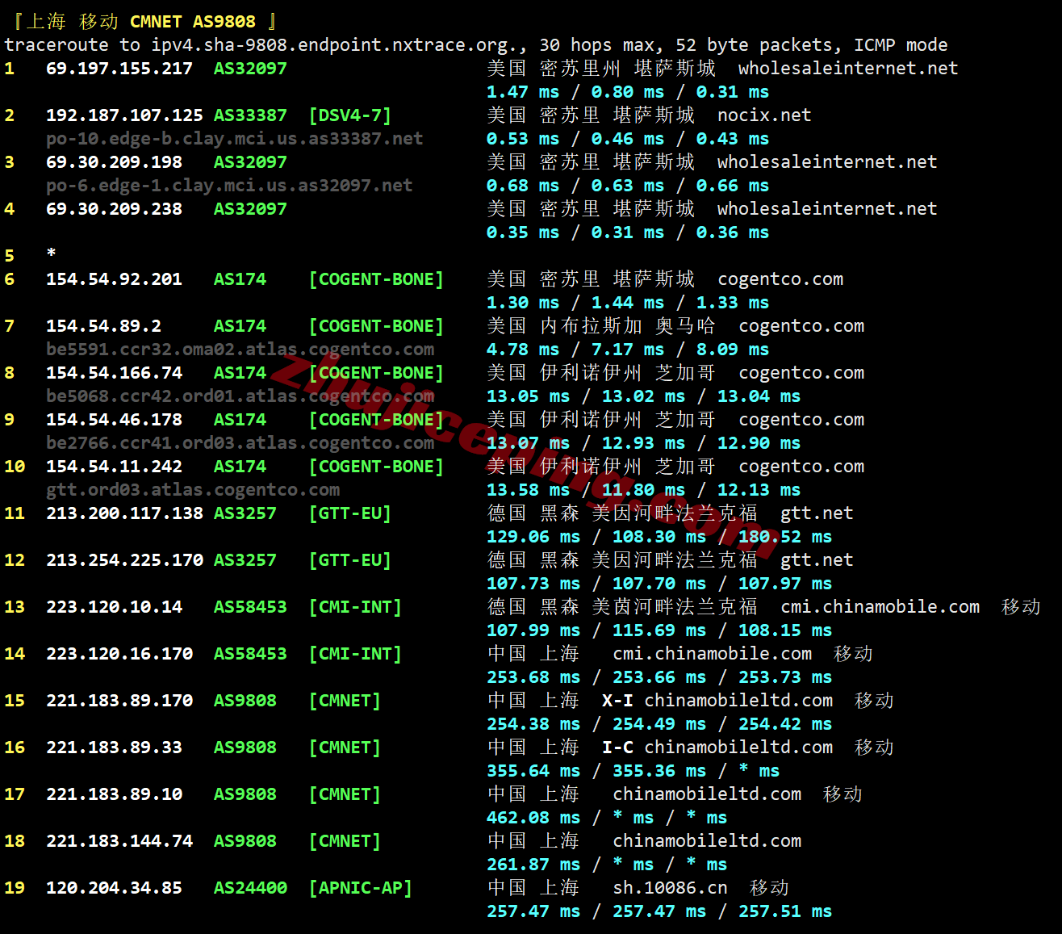Select the traceroute command line text
This screenshot has width=1062, height=934.
pyautogui.click(x=476, y=45)
